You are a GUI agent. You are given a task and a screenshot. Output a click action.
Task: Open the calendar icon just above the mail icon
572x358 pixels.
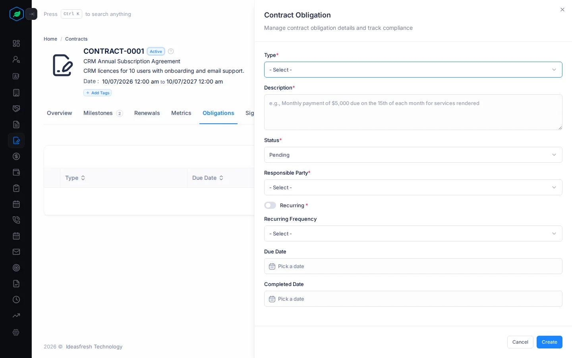click(x=16, y=236)
